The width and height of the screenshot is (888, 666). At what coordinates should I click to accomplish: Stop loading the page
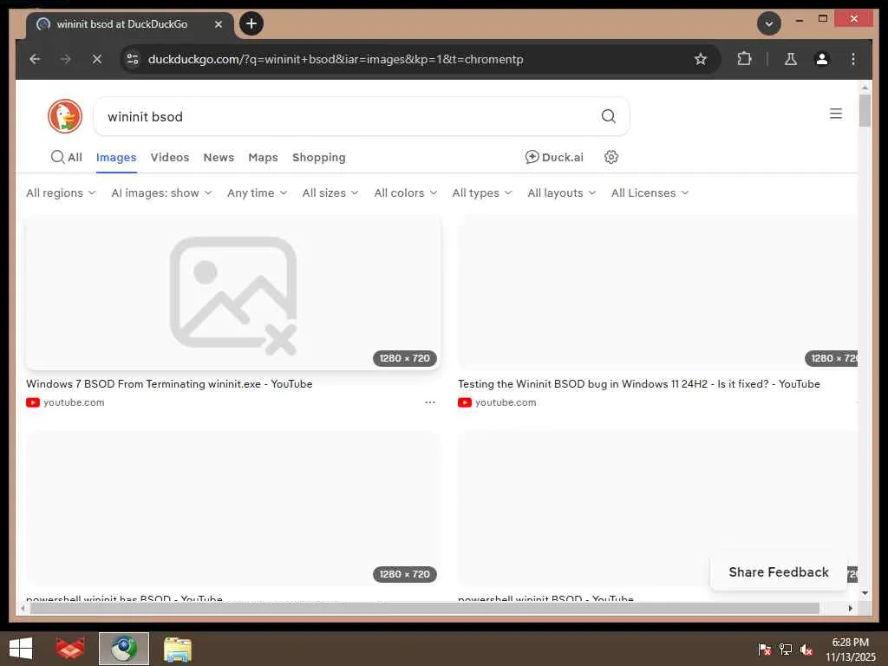[x=97, y=59]
